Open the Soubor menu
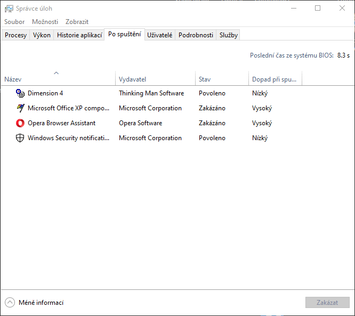355x316 pixels. click(x=14, y=22)
